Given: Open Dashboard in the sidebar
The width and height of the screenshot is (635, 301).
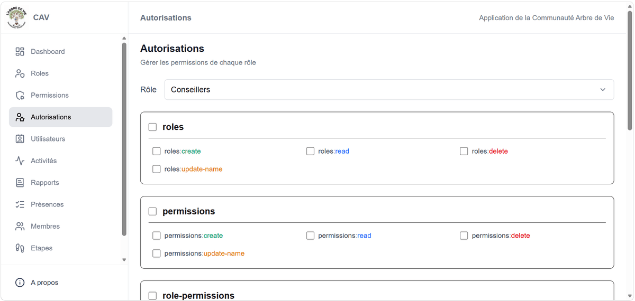Looking at the screenshot, I should (x=60, y=52).
